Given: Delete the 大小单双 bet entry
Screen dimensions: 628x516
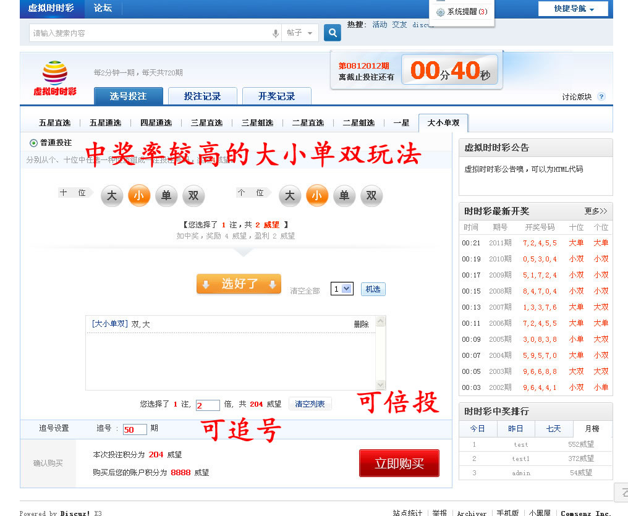Looking at the screenshot, I should (361, 324).
